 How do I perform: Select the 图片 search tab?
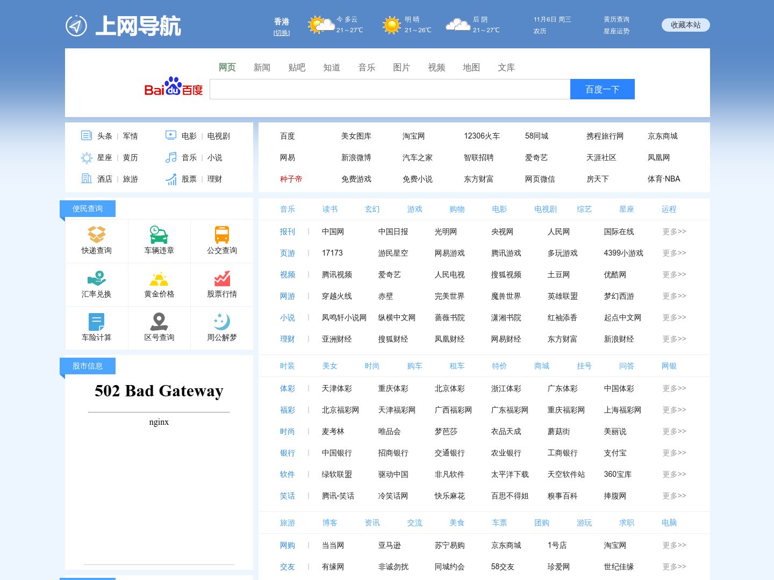coord(402,67)
